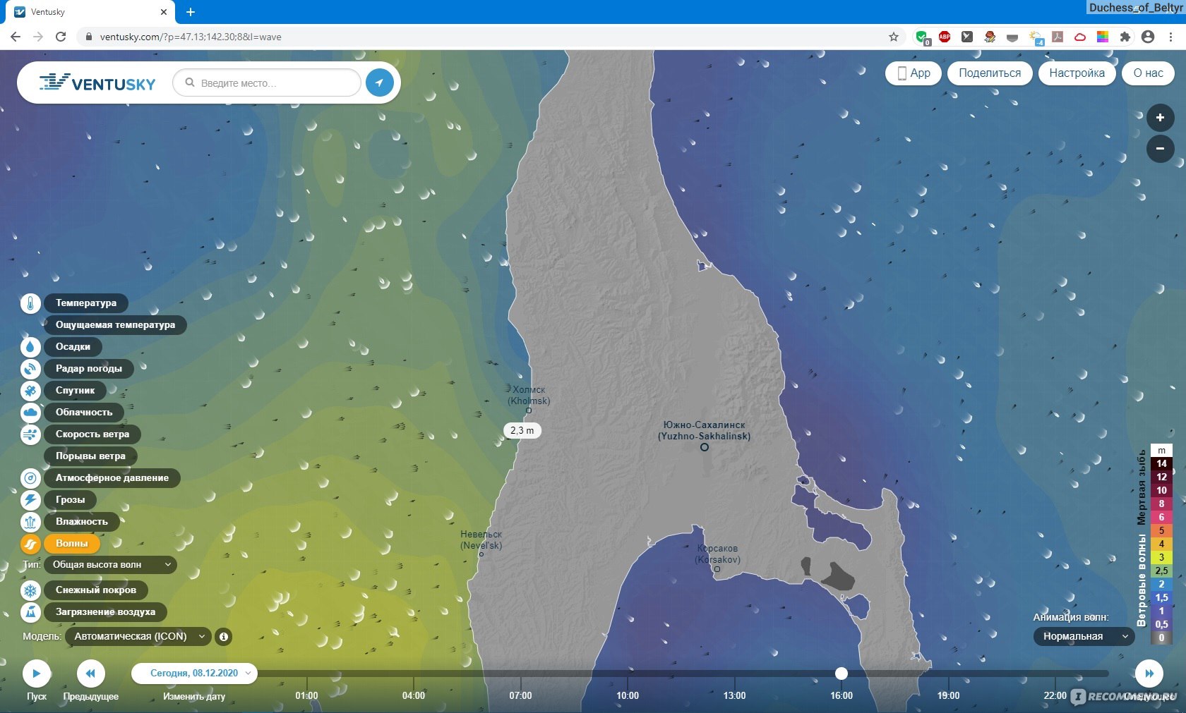This screenshot has height=713, width=1186.
Task: Click the App button
Action: pyautogui.click(x=914, y=73)
